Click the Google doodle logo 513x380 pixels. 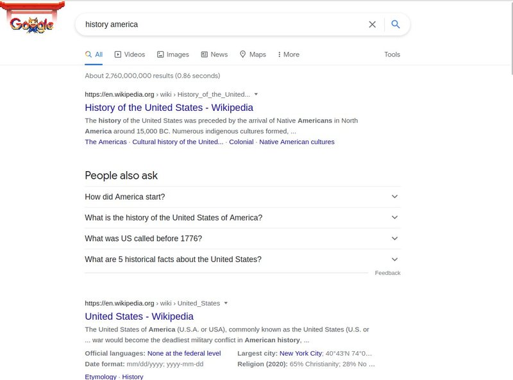[31, 24]
